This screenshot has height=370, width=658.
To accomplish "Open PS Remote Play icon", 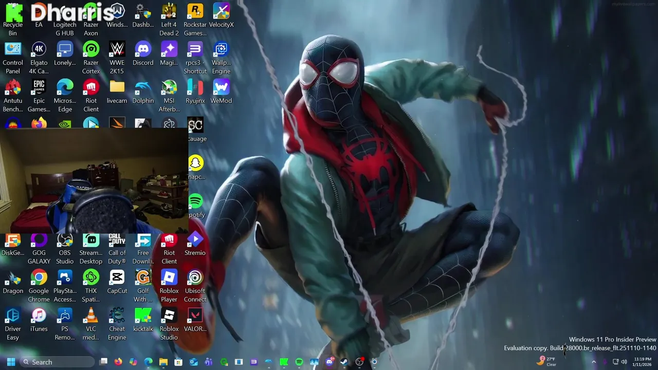I will click(x=65, y=324).
